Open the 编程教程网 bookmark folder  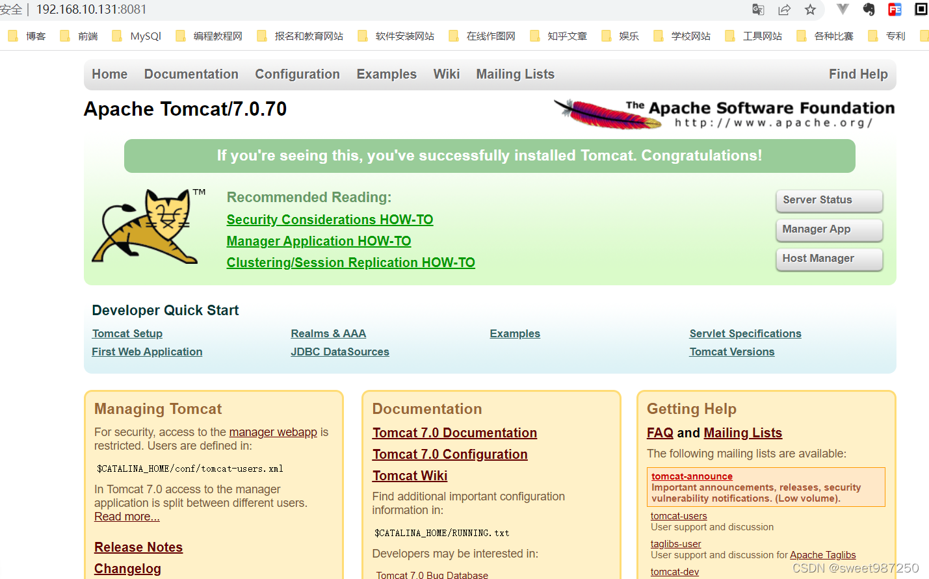click(x=209, y=36)
